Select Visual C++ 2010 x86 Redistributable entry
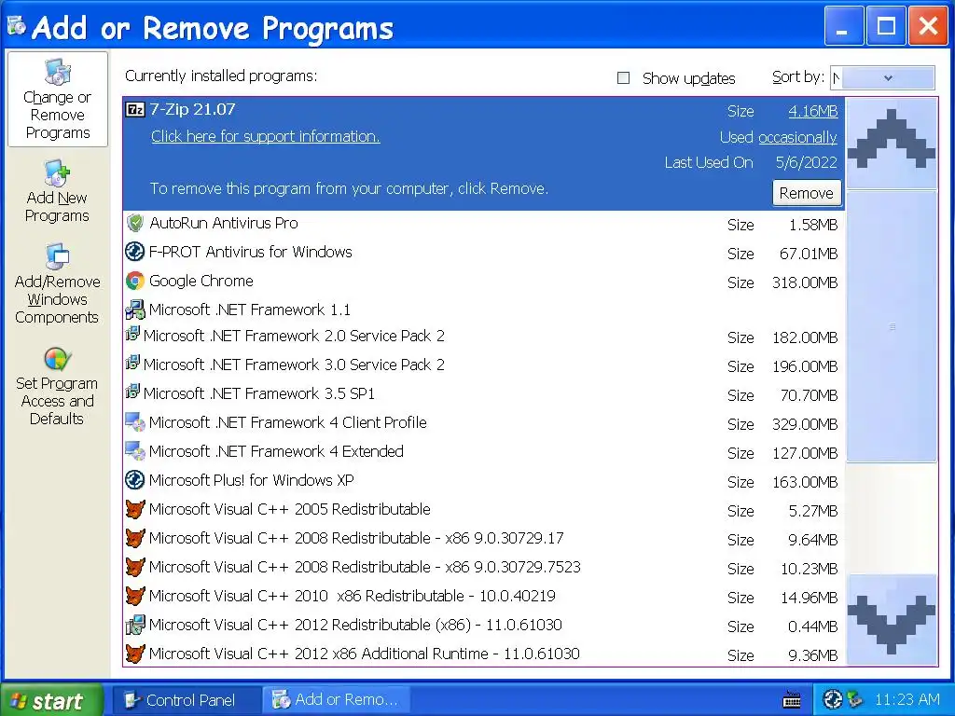The height and width of the screenshot is (716, 955). [484, 596]
